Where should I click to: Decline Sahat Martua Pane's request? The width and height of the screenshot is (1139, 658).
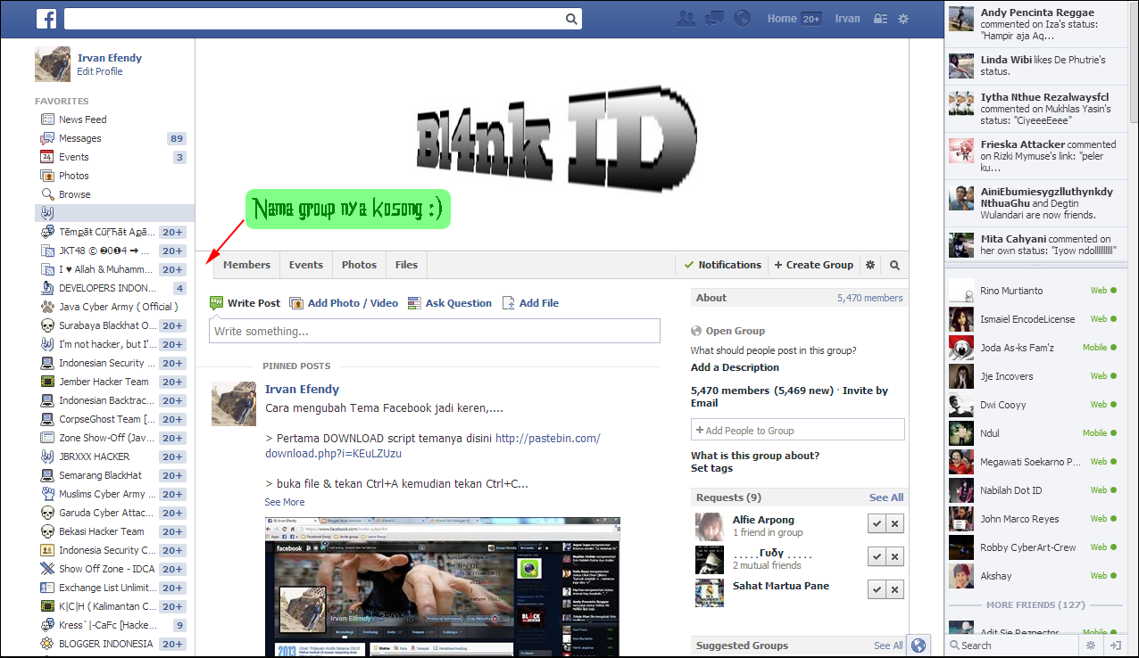coord(895,589)
